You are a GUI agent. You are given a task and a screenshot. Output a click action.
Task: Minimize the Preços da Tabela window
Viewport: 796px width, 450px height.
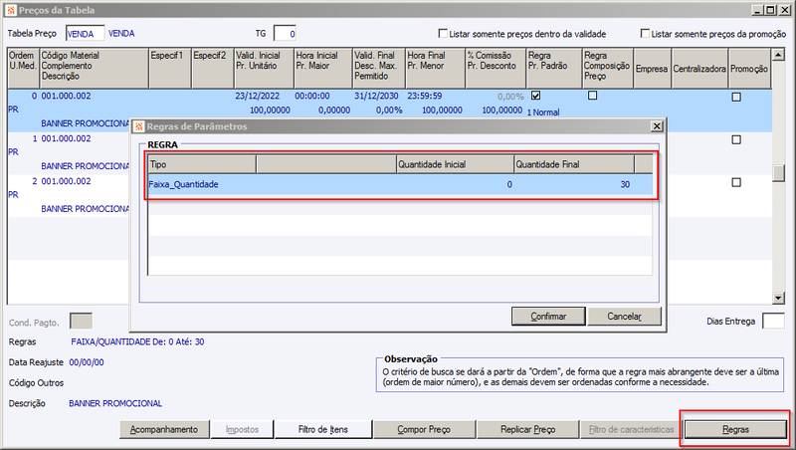pos(757,10)
